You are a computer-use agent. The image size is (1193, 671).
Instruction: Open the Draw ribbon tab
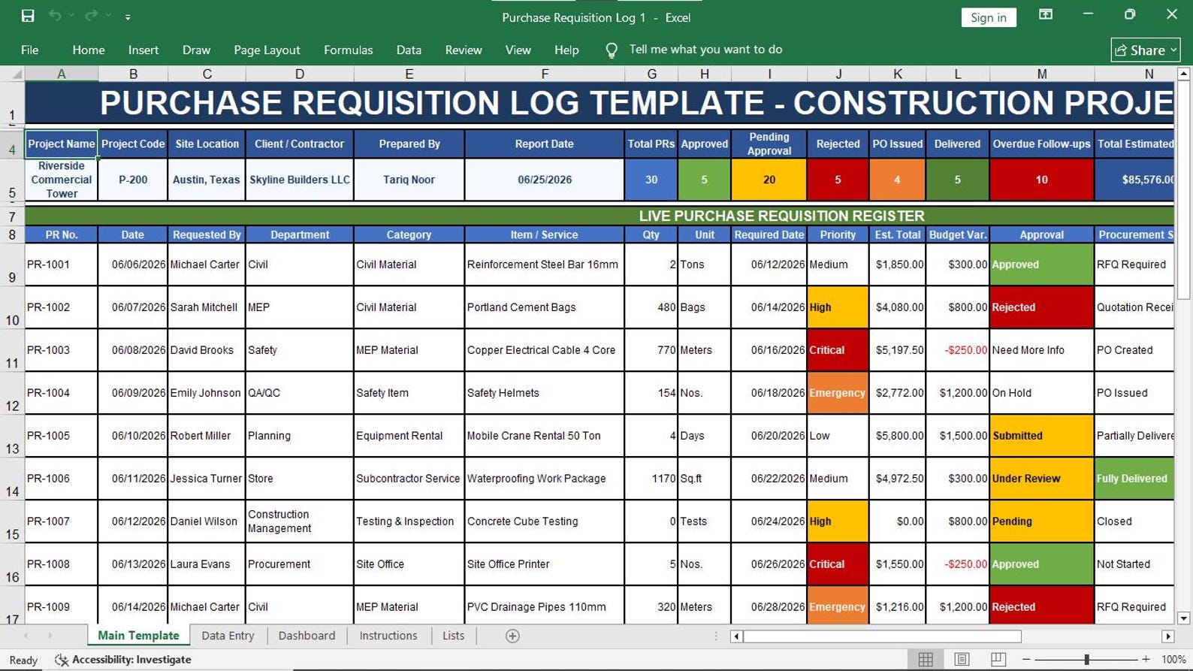pos(196,50)
